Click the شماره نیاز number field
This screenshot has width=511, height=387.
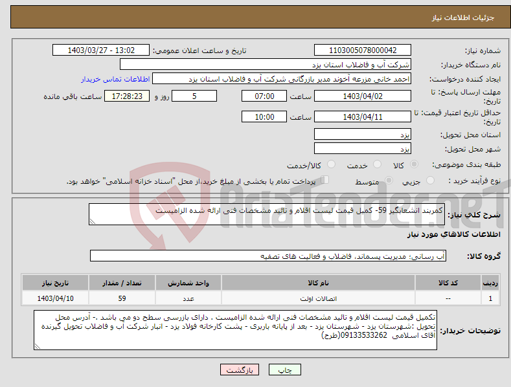pos(363,50)
